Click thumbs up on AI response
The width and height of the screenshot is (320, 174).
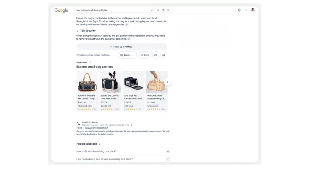[x=156, y=55]
